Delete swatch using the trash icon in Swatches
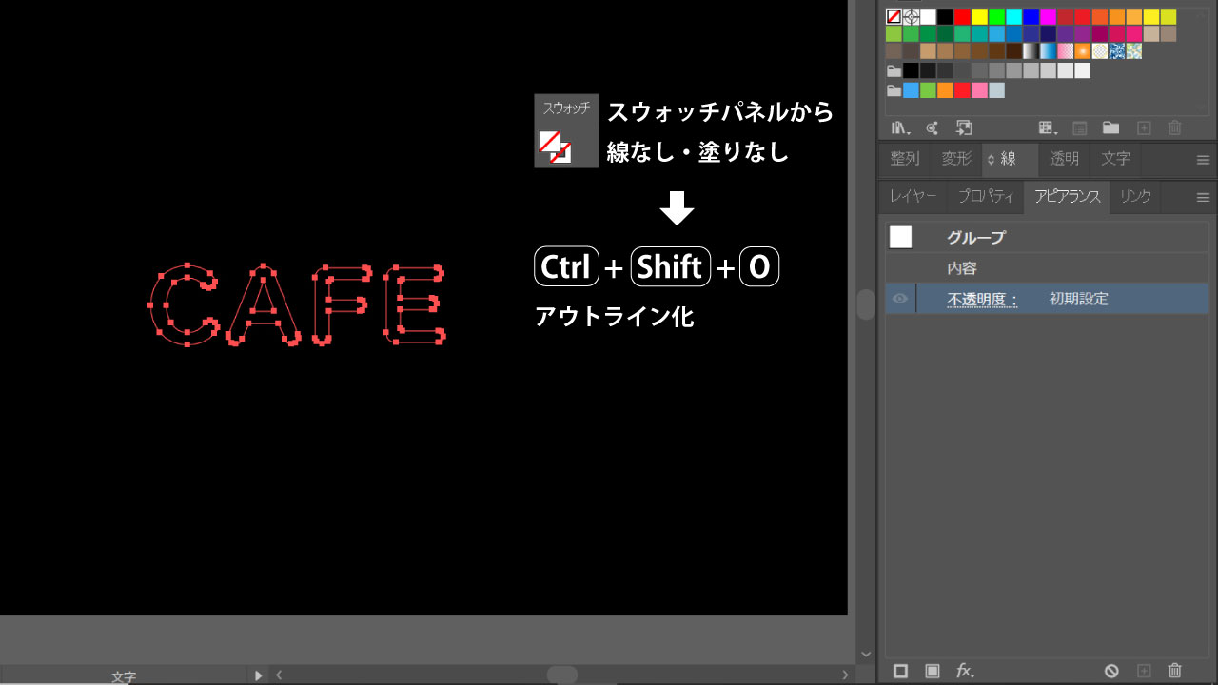The height and width of the screenshot is (685, 1218). click(1175, 127)
